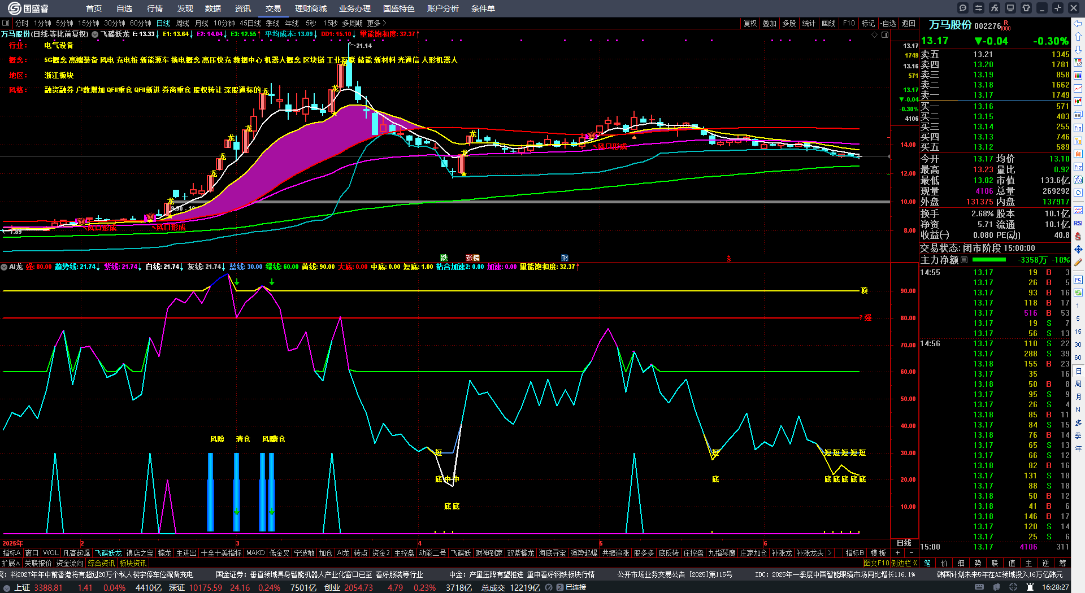Click the blue back arrow in right sidebar
1085x593 pixels.
tap(1078, 24)
